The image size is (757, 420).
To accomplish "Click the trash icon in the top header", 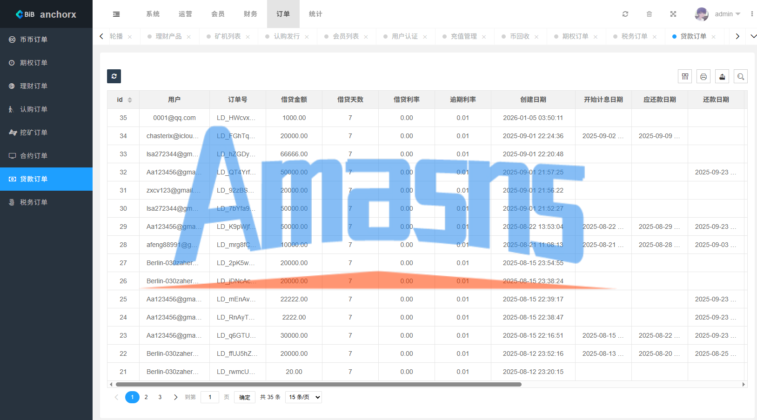I will click(x=649, y=14).
